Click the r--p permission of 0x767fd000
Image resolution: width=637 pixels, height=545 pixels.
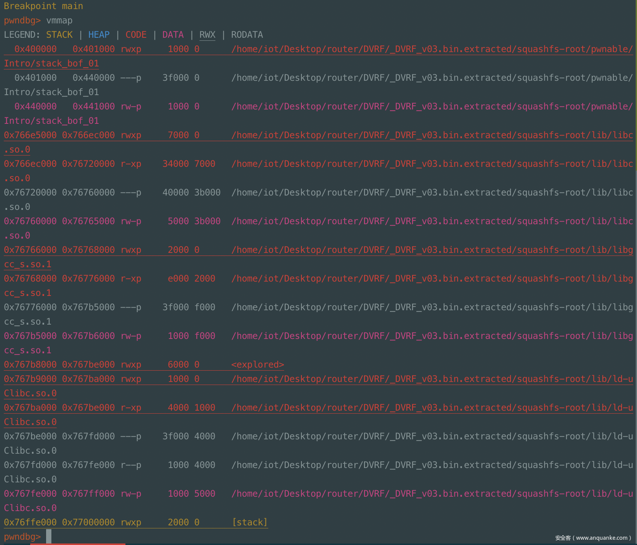[x=131, y=465]
